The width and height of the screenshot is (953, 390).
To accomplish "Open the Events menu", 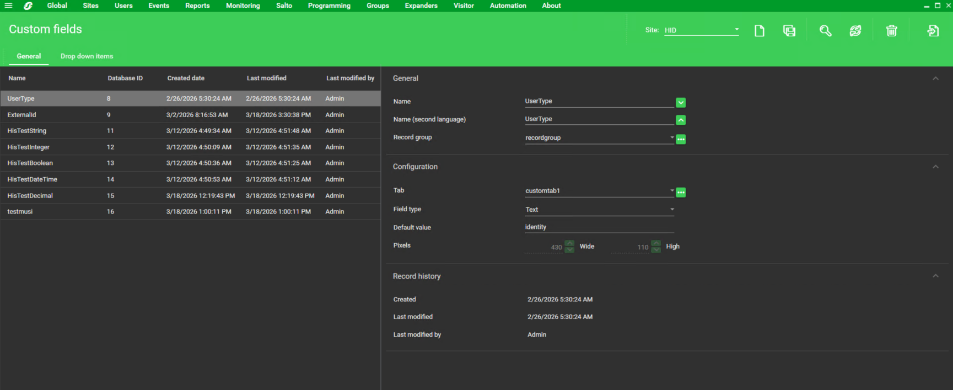I will coord(159,6).
